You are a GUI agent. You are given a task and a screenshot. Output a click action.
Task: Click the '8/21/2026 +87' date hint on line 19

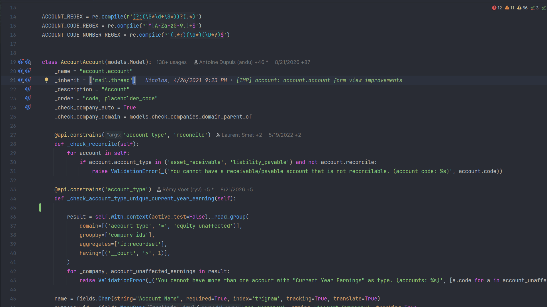tap(293, 62)
